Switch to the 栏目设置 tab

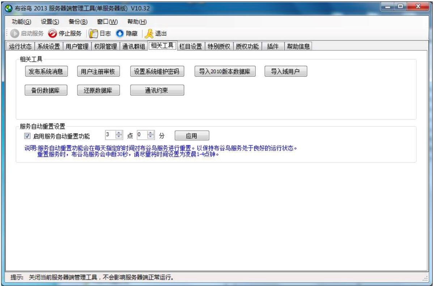[x=191, y=46]
